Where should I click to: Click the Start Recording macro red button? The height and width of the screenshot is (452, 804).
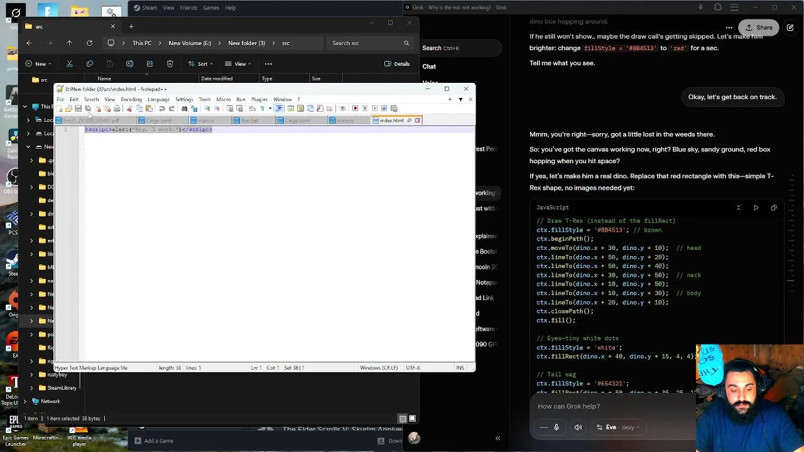pos(356,109)
